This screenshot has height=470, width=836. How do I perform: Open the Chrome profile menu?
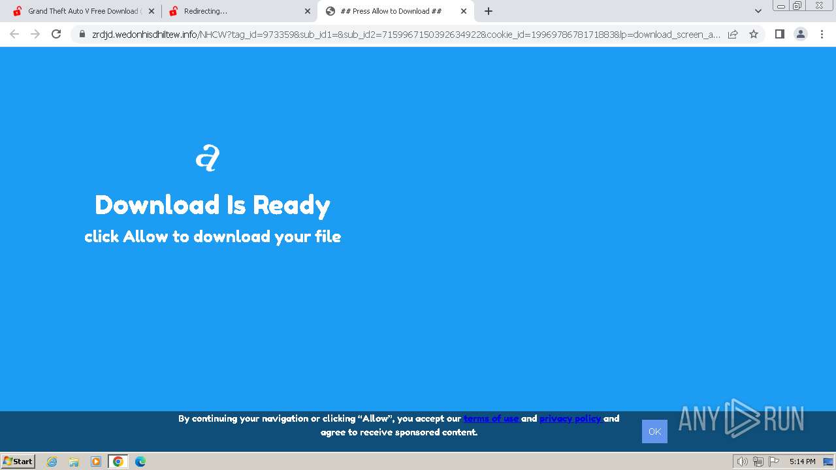coord(801,34)
